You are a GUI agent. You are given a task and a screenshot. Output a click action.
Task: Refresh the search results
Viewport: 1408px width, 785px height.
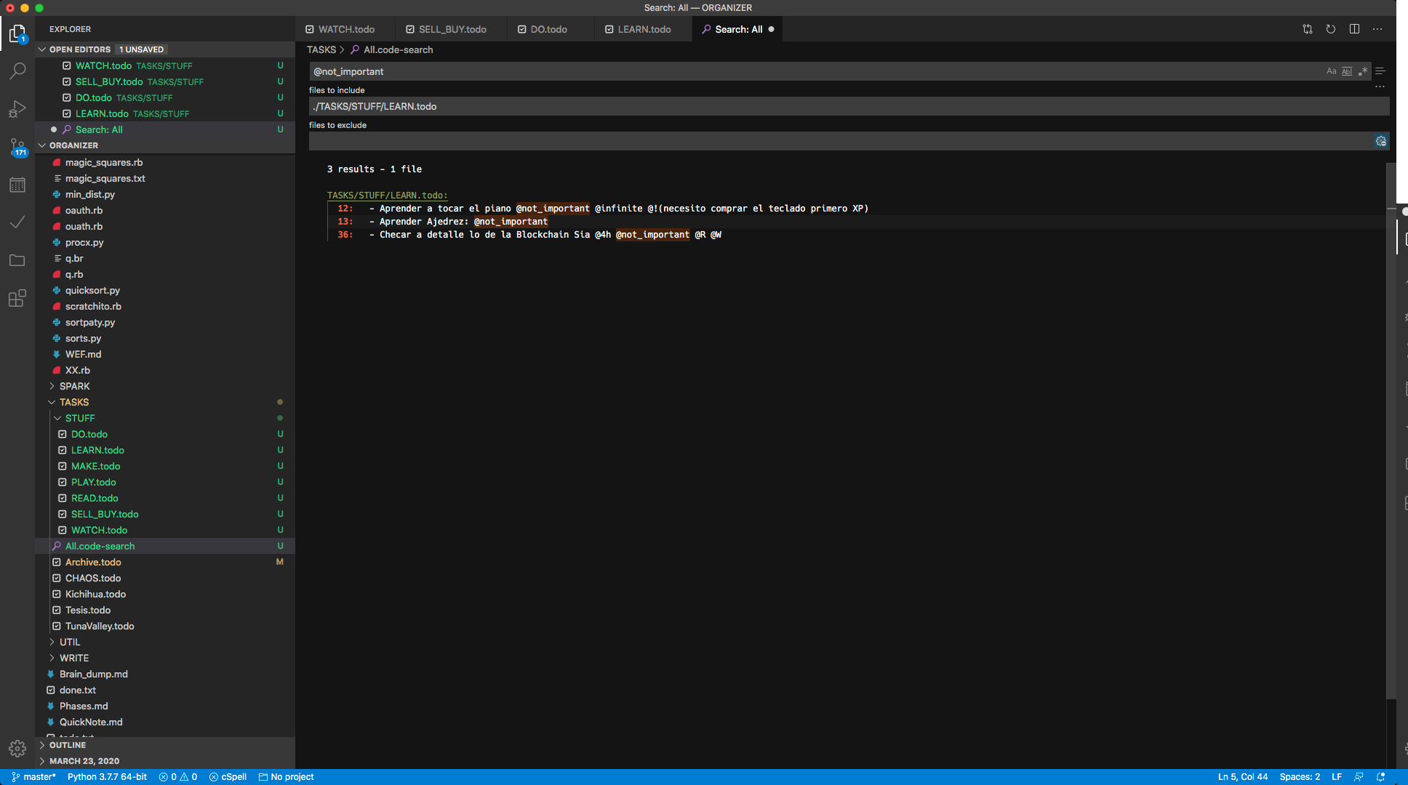coord(1331,29)
